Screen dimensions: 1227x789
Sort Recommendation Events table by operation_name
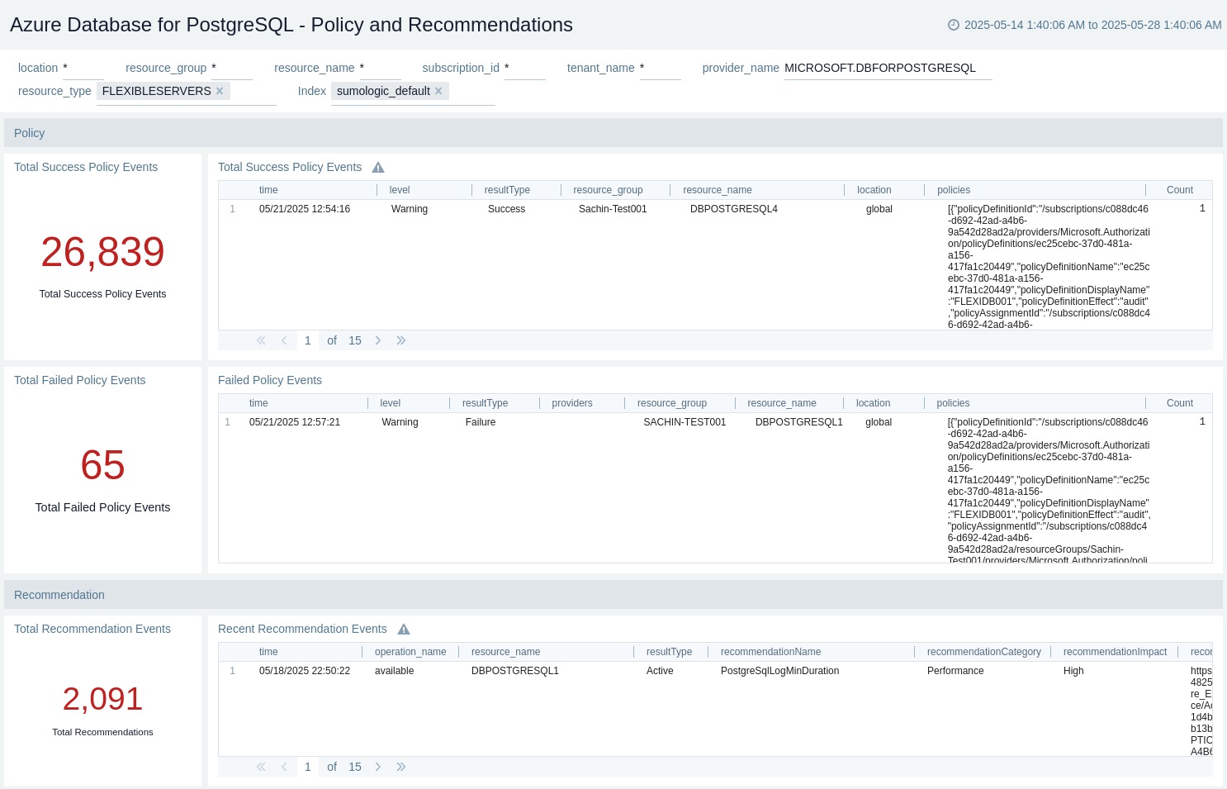click(x=410, y=652)
